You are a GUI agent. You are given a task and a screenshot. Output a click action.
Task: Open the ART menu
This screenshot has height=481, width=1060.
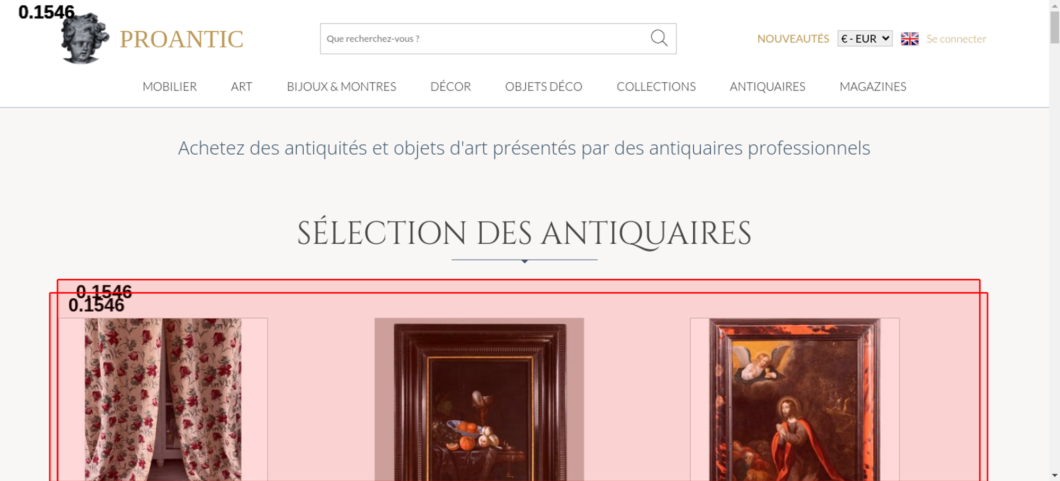point(242,86)
